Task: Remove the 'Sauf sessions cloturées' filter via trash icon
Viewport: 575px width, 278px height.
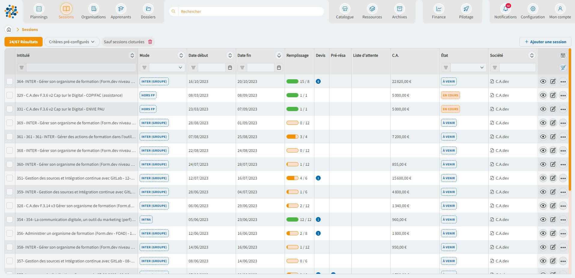Action: click(150, 42)
